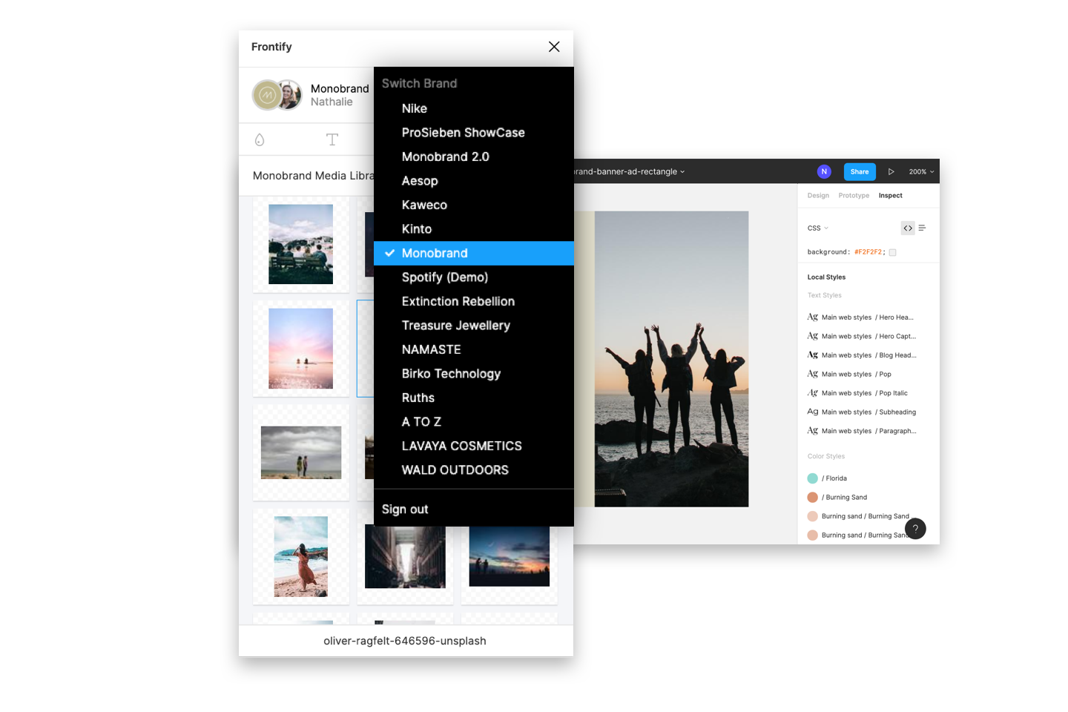Viewport: 1068px width, 712px height.
Task: Open the 200% zoom dropdown
Action: tap(921, 171)
